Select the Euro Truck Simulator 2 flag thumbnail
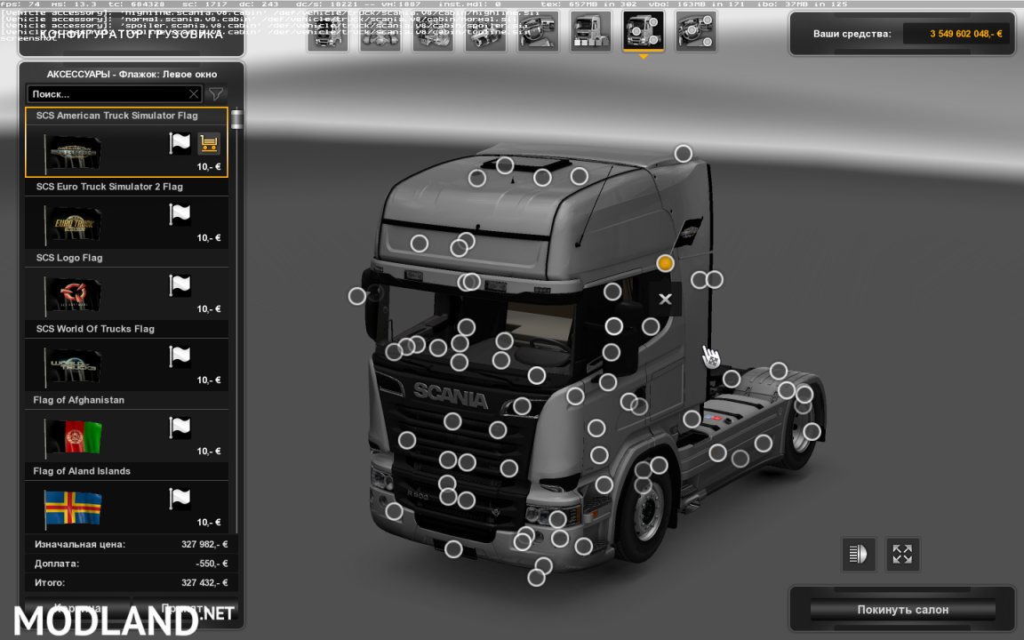1024x640 pixels. click(x=73, y=224)
